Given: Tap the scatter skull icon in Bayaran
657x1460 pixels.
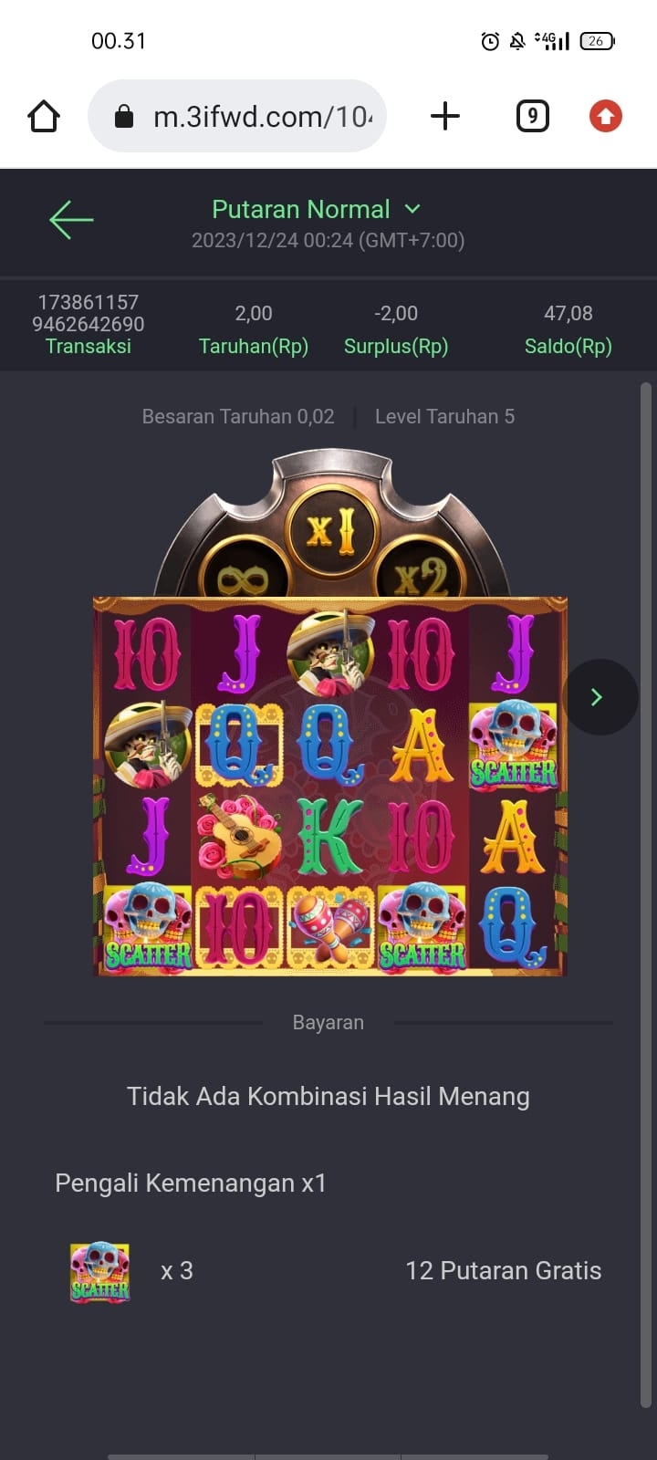Looking at the screenshot, I should click(100, 1271).
